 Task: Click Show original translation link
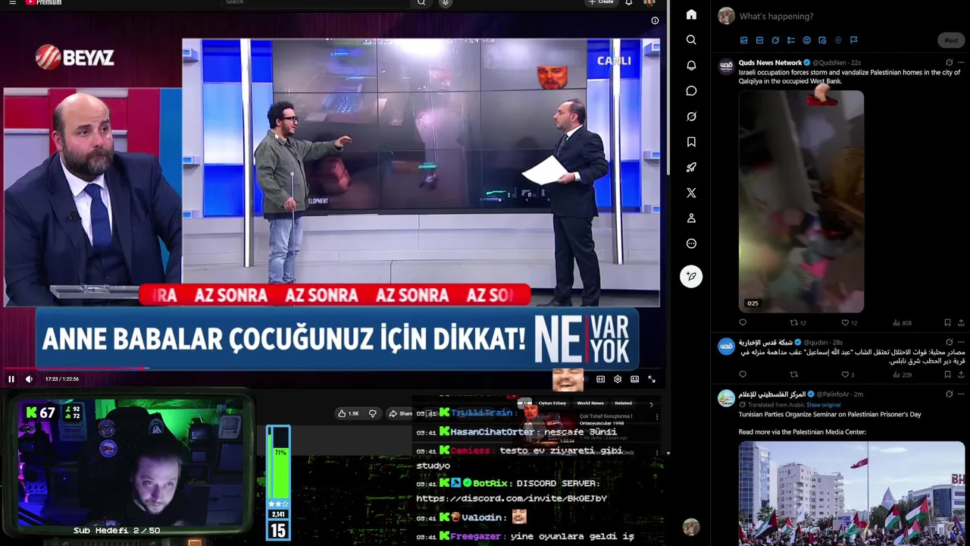824,405
